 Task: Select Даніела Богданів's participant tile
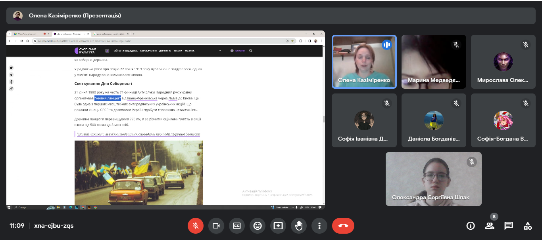(433, 120)
